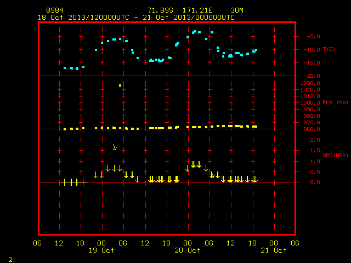
Task: Click the T(C) temperature axis label
Action: click(x=329, y=49)
